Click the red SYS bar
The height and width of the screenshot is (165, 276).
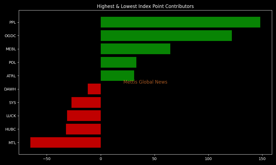click(x=86, y=102)
